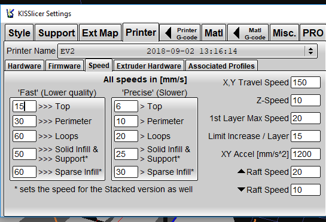Edit the Precise Solid Infill speed field

click(126, 154)
